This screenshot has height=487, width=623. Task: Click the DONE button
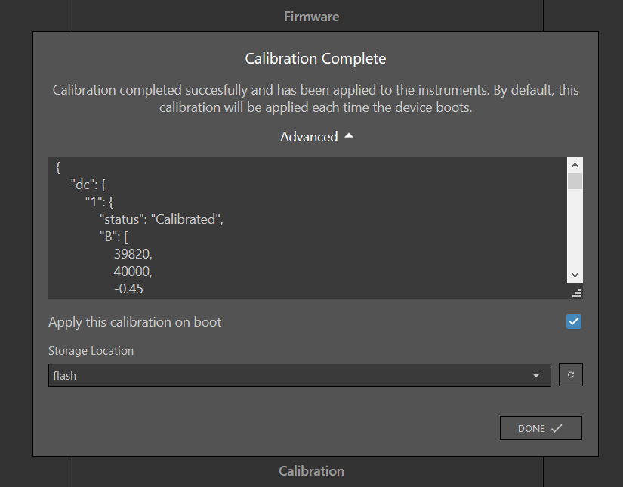coord(541,428)
